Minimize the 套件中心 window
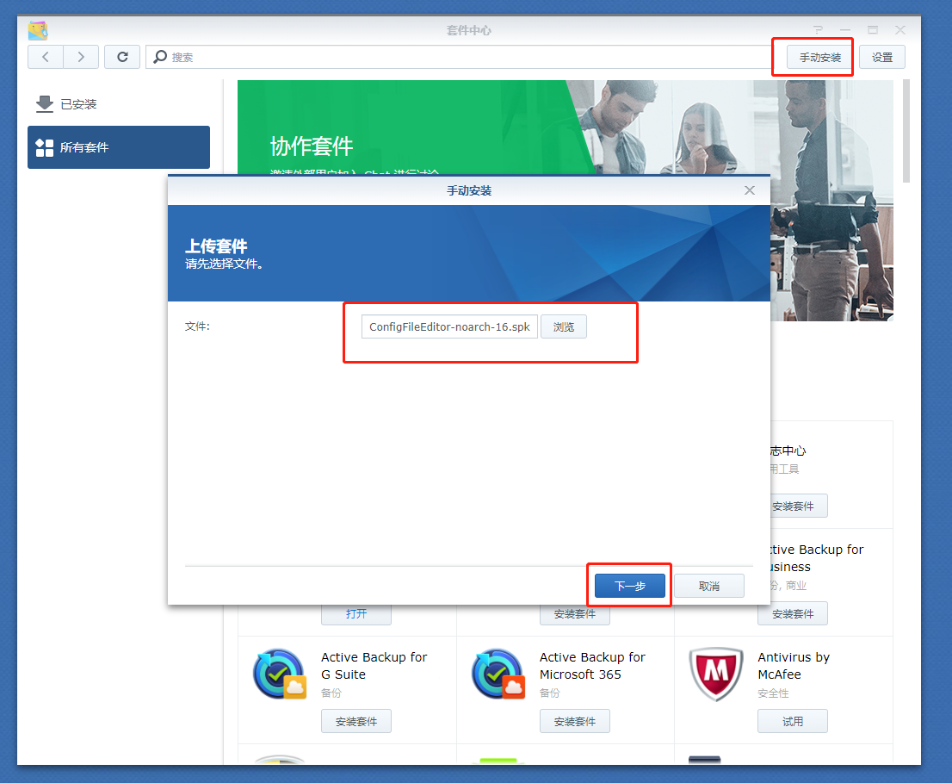Screen dimensions: 952x783 pyautogui.click(x=845, y=30)
